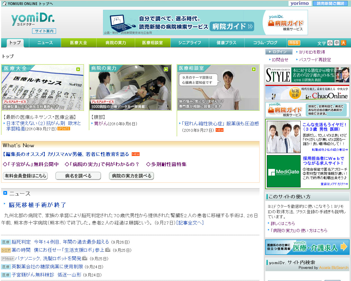Click ID問合せ link

click(280, 60)
